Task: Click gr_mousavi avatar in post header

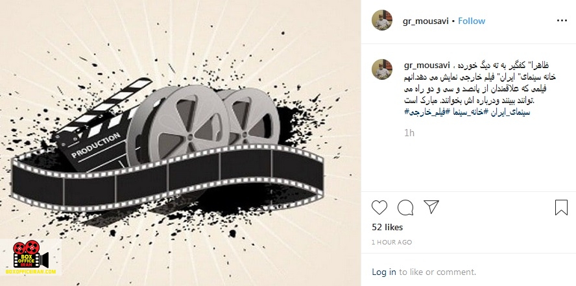Action: (382, 20)
